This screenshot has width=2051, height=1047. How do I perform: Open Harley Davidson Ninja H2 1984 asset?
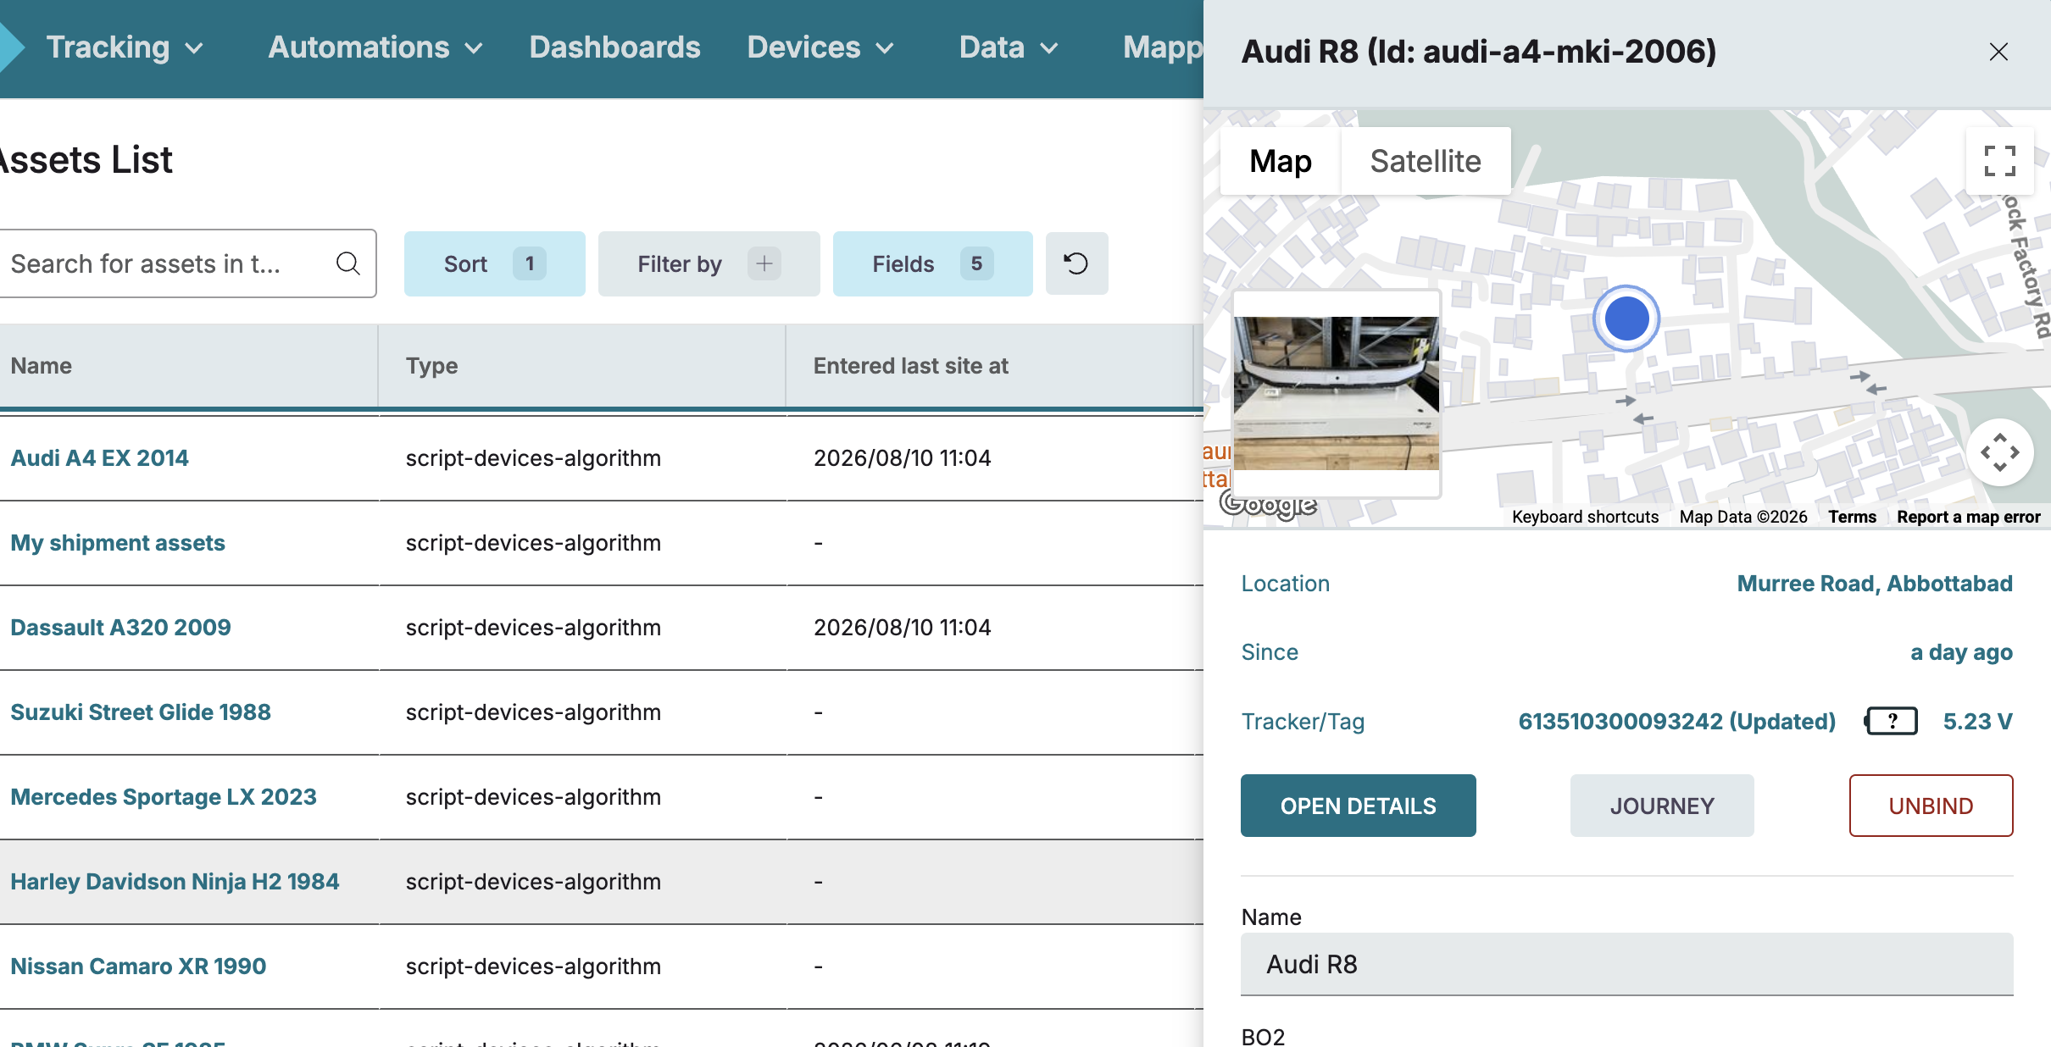[175, 882]
